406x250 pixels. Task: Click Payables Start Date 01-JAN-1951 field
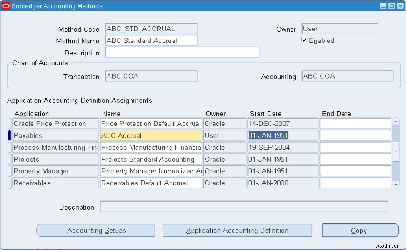pyautogui.click(x=283, y=135)
